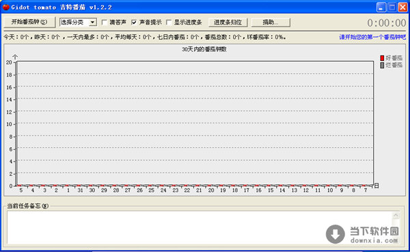
Task: Toggle the 显示进度条 progress bar checkbox
Action: (x=169, y=23)
